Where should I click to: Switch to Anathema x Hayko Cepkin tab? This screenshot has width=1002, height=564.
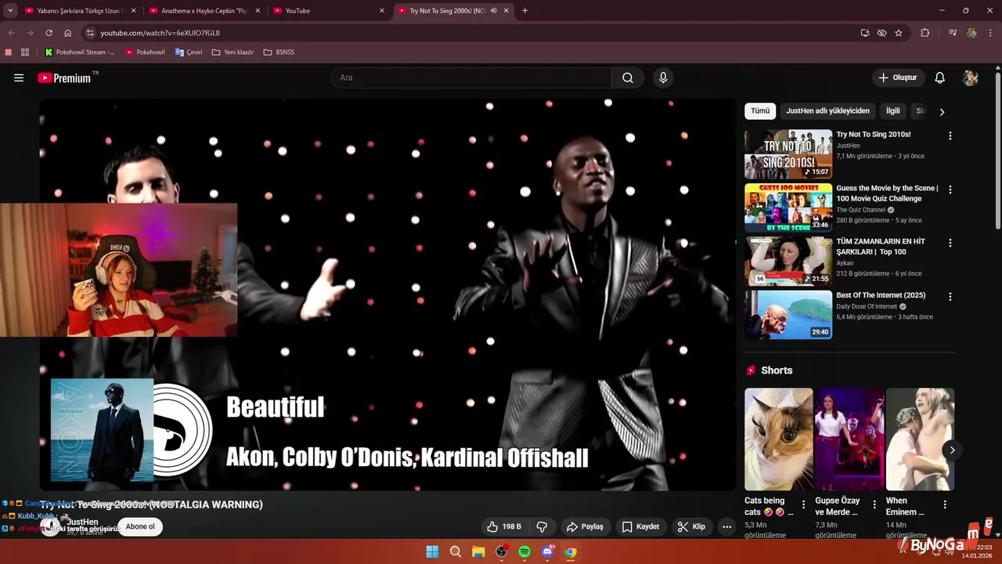pyautogui.click(x=204, y=11)
